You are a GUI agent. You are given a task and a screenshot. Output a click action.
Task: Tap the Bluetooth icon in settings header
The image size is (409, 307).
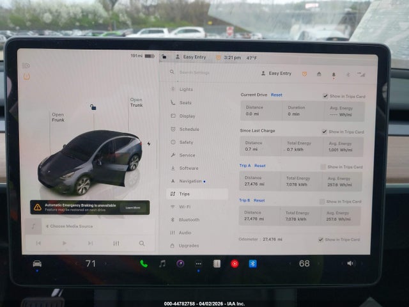(x=348, y=75)
